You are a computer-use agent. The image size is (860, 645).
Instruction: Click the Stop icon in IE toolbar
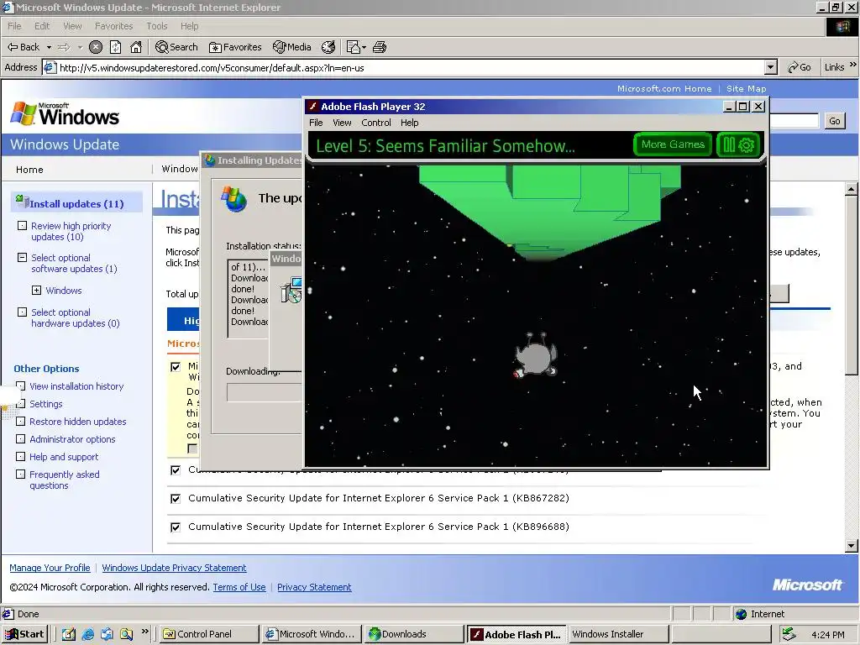point(96,47)
